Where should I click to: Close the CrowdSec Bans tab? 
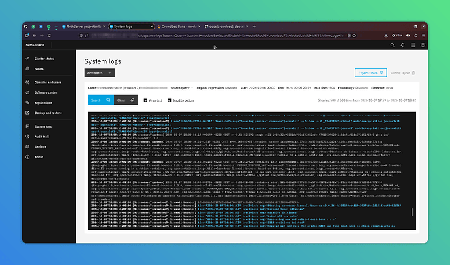coord(200,27)
